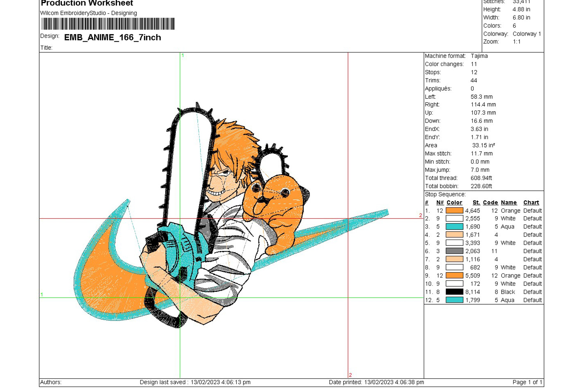Click the 'Design last saved' timestamp
The width and height of the screenshot is (584, 389).
(195, 382)
